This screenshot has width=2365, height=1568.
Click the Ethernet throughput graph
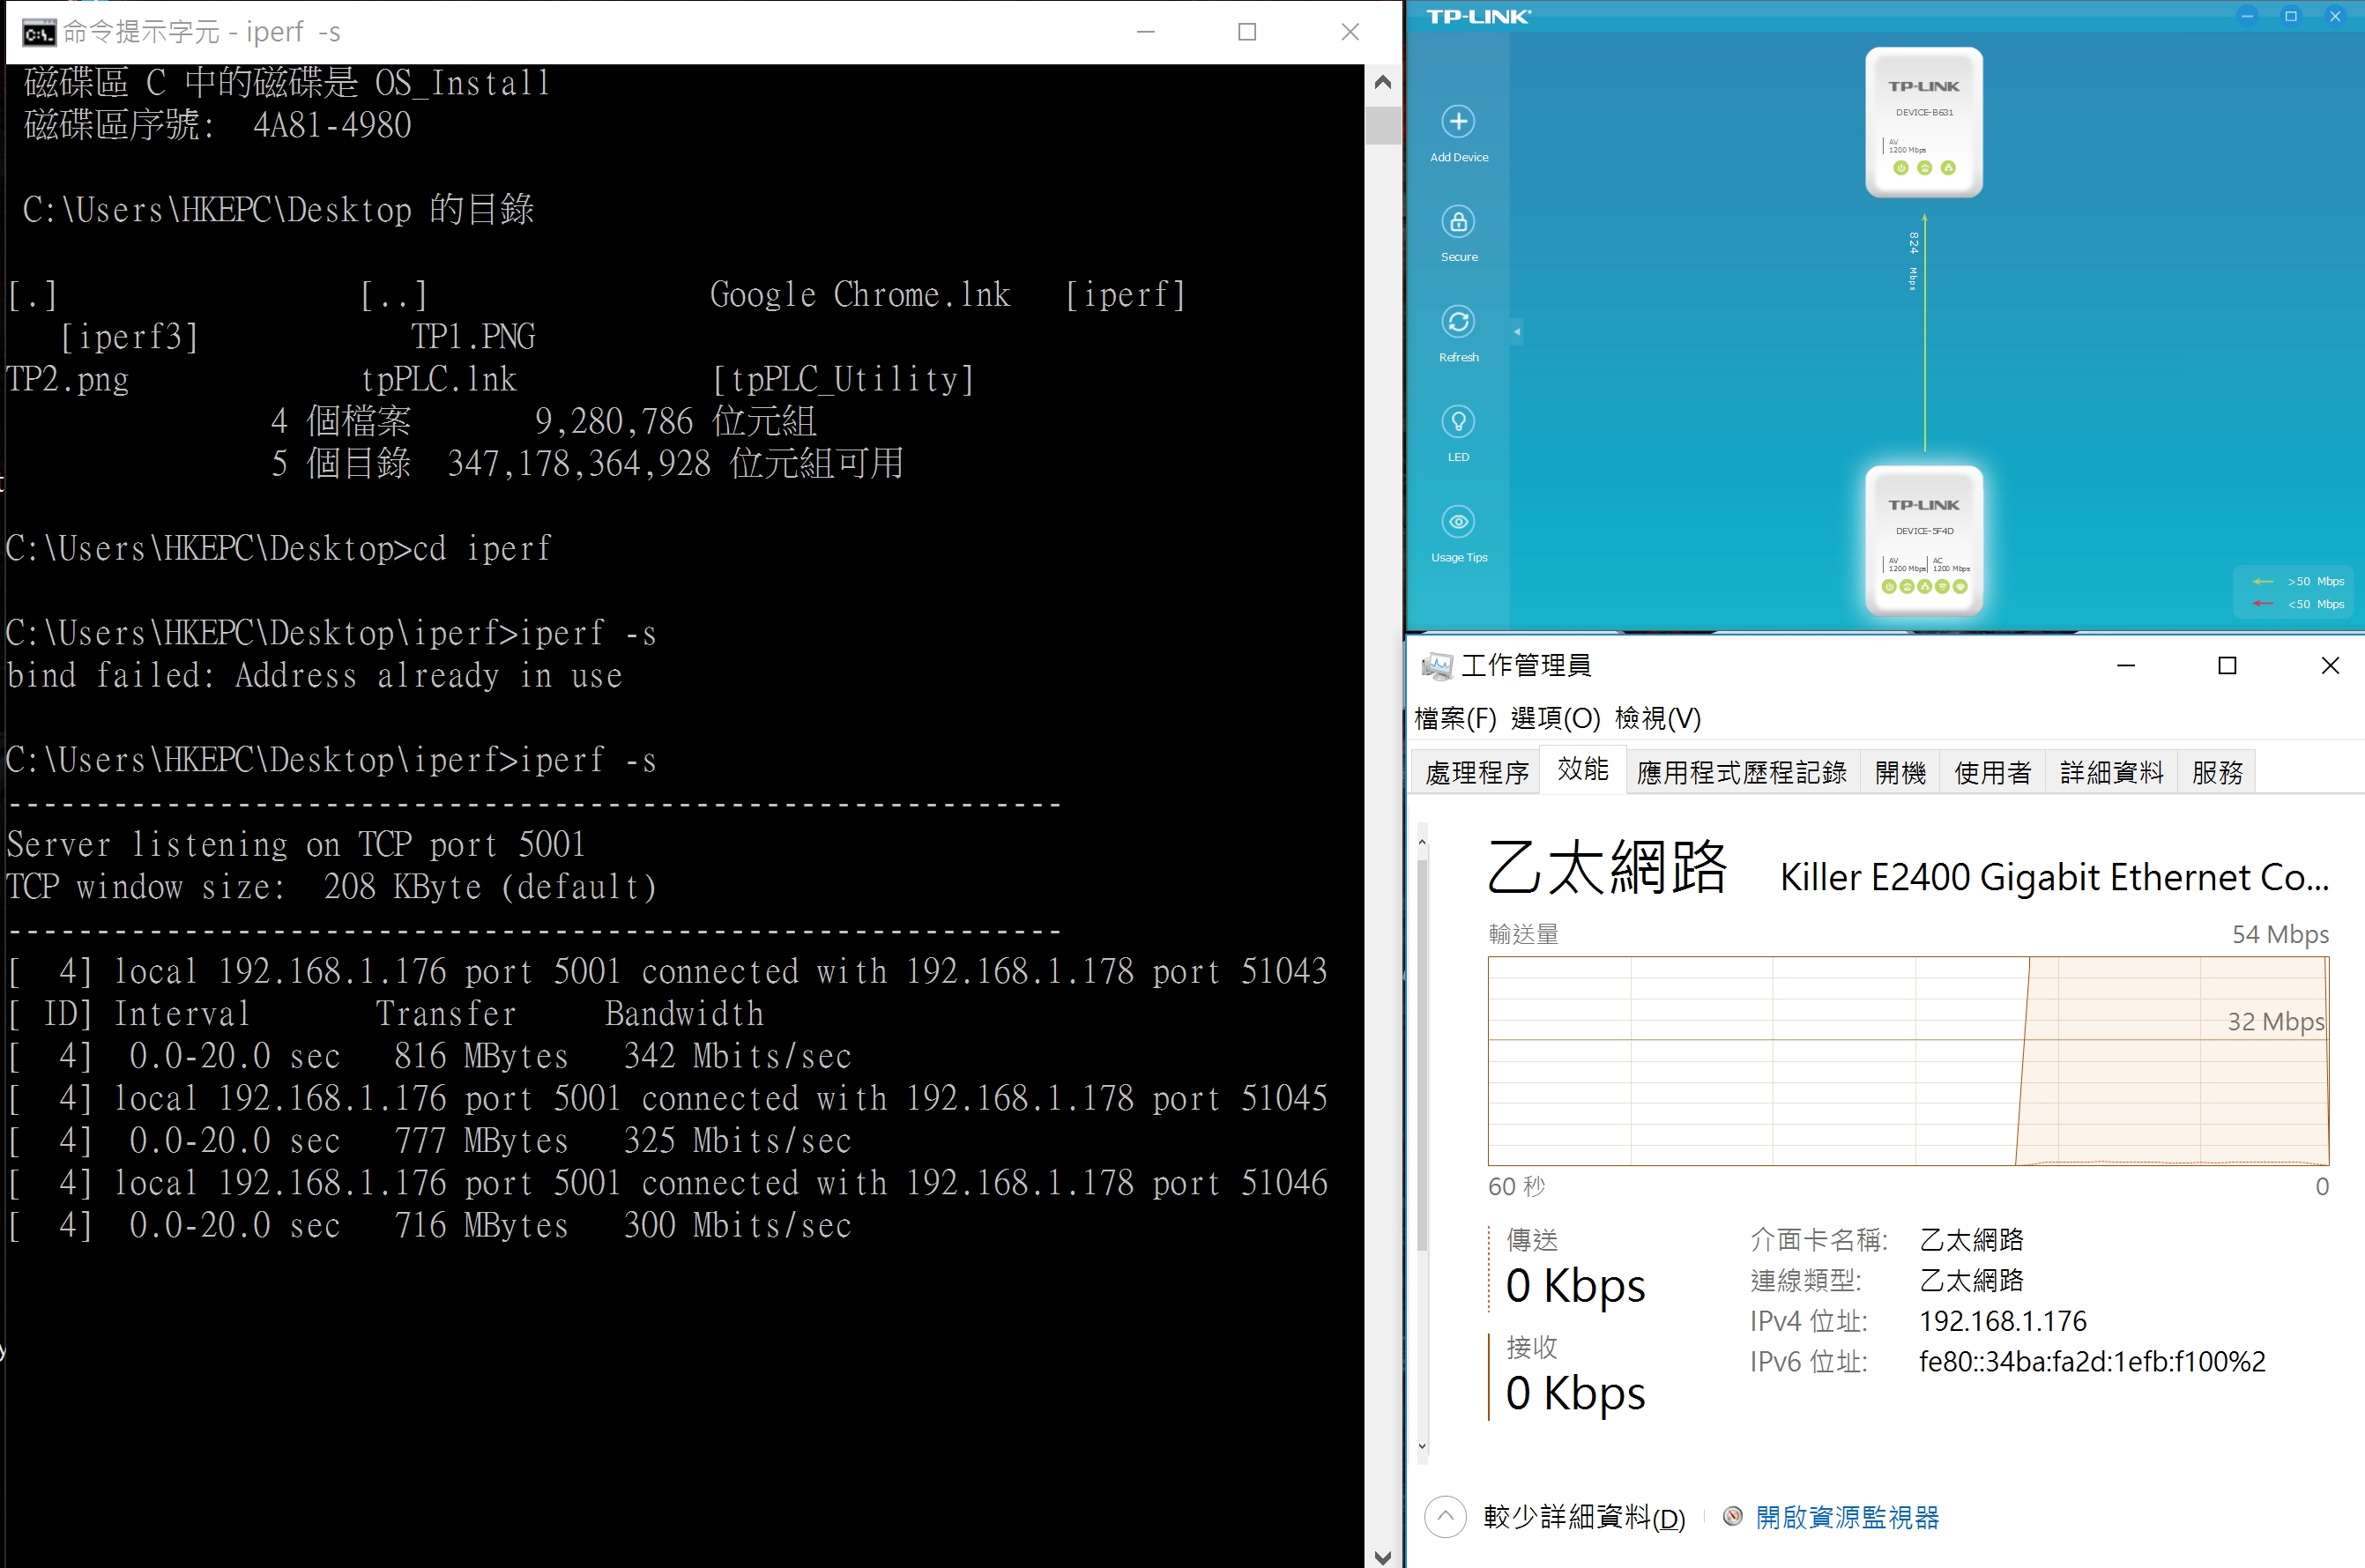click(1908, 1061)
